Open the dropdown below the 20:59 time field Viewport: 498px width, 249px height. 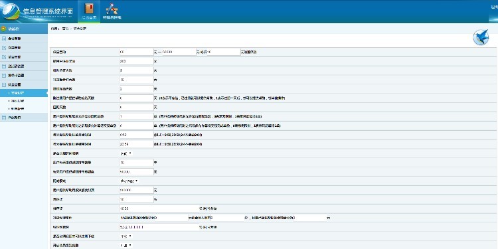point(125,153)
